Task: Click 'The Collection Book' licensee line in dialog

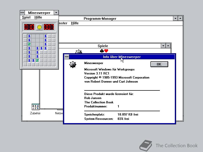Action: tap(99, 102)
